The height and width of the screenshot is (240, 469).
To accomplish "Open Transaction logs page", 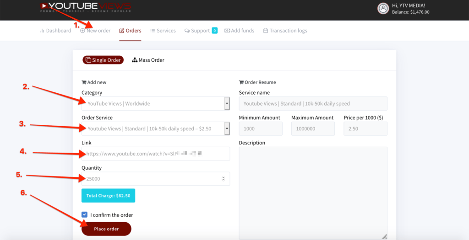I will click(x=285, y=31).
